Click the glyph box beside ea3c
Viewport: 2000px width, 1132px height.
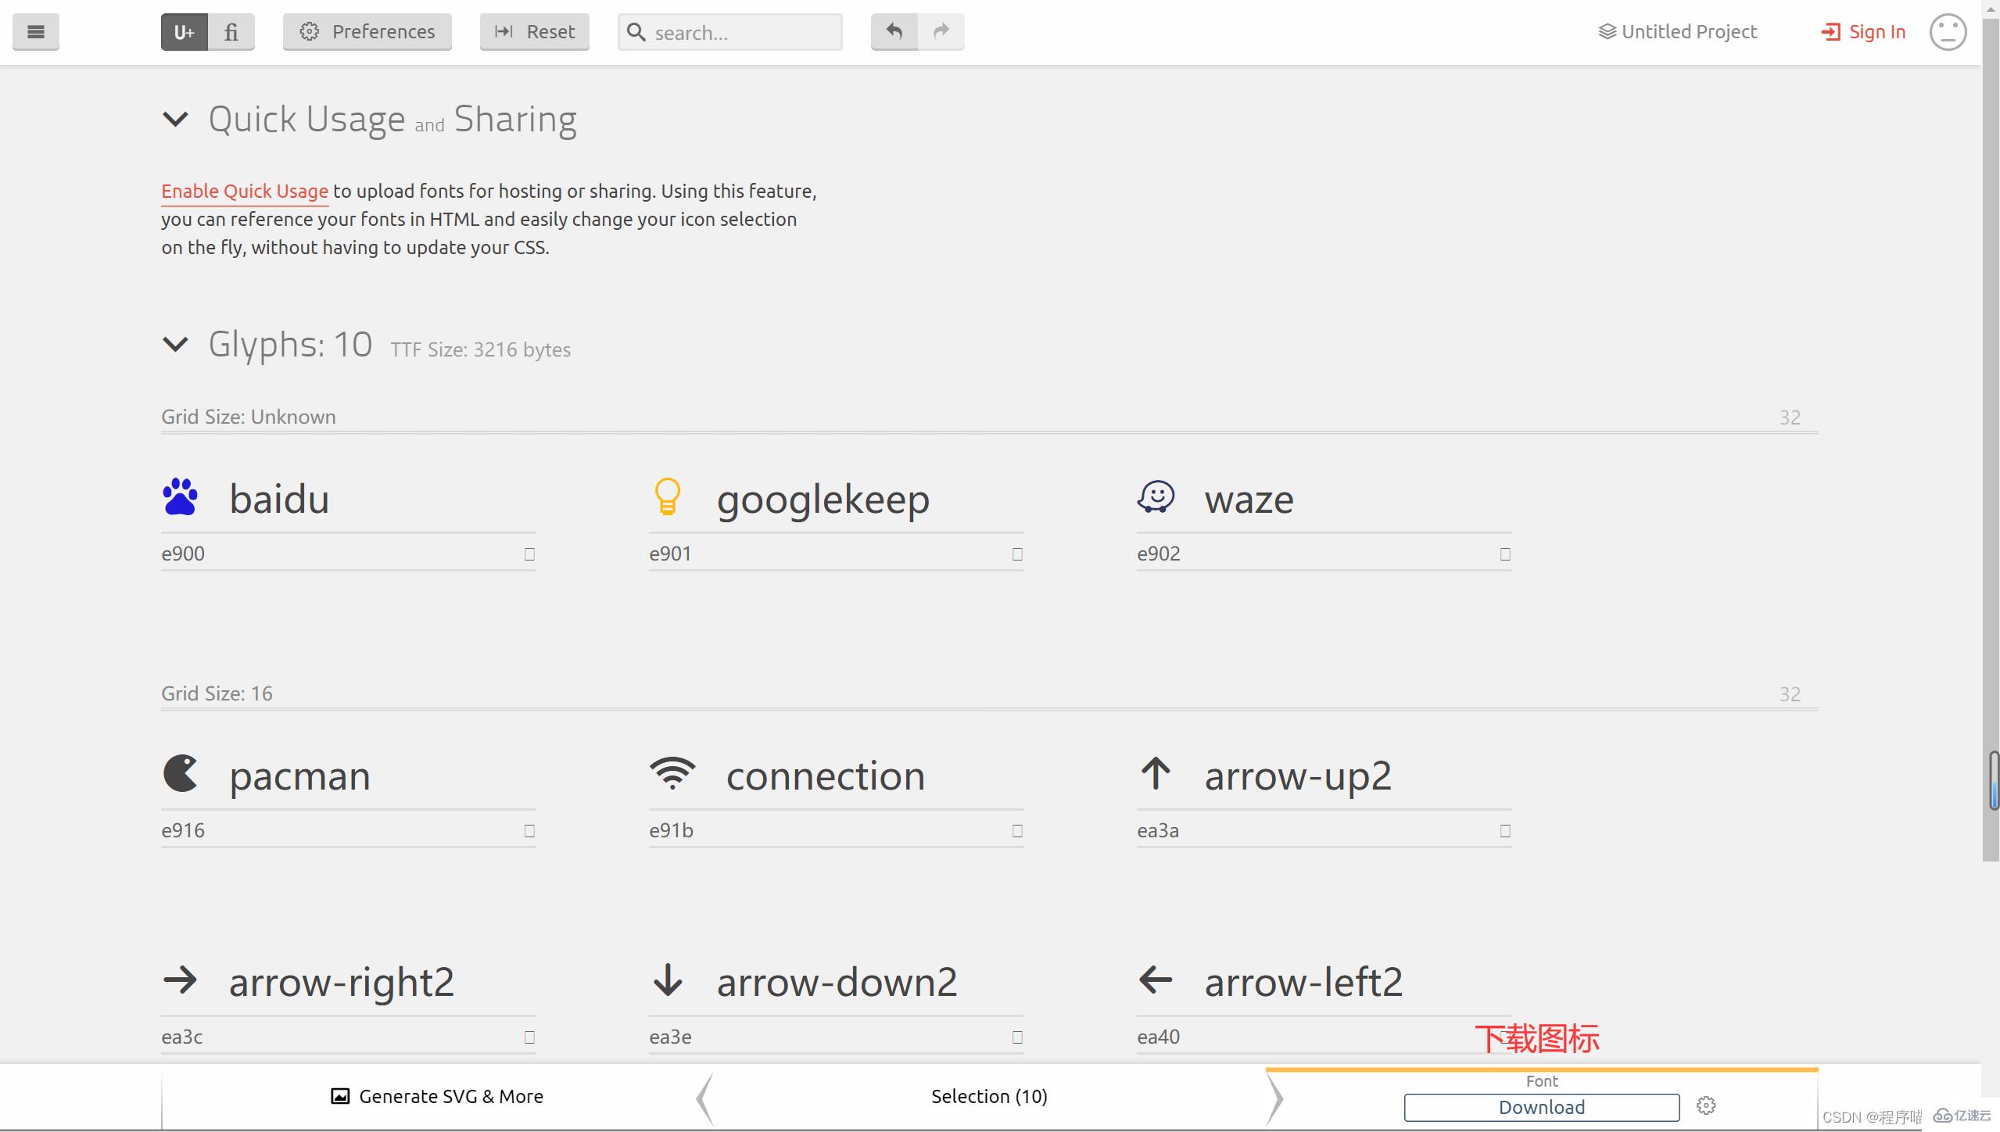(529, 1037)
